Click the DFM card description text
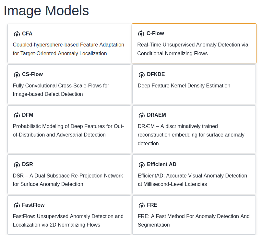The image size is (262, 235). coord(68,130)
